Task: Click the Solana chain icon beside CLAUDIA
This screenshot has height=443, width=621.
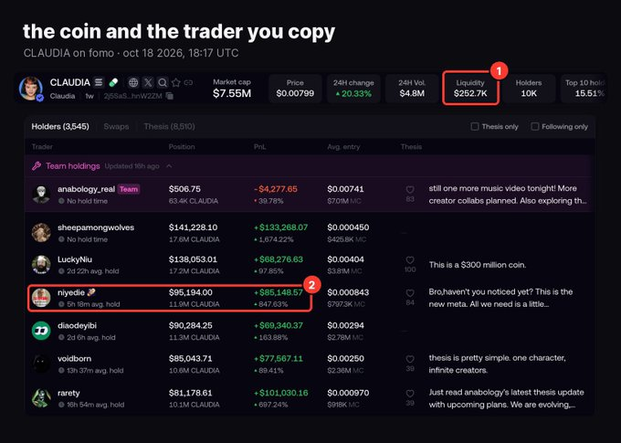Action: click(x=99, y=82)
